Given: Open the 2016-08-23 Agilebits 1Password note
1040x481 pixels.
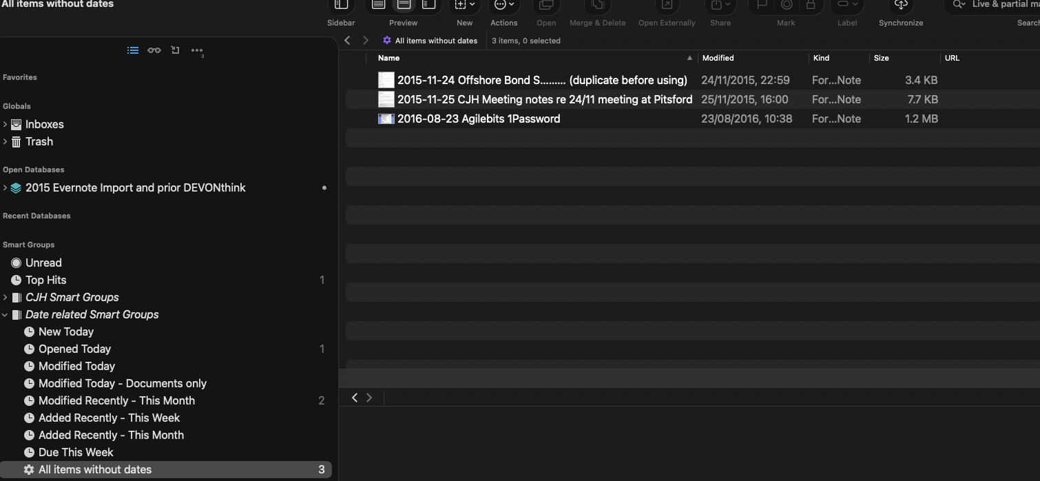Looking at the screenshot, I should [x=479, y=119].
